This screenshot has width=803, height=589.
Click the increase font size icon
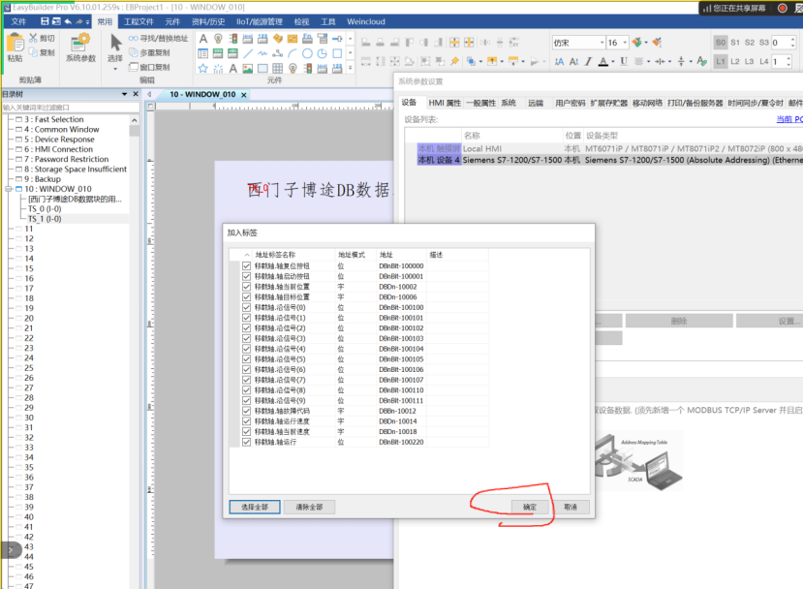(559, 61)
